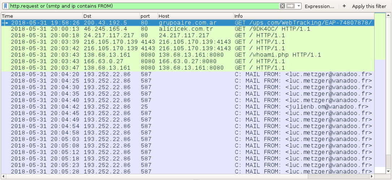Screen dimensions: 392x180
Task: Click the Apply this filter button
Action: point(369,6)
